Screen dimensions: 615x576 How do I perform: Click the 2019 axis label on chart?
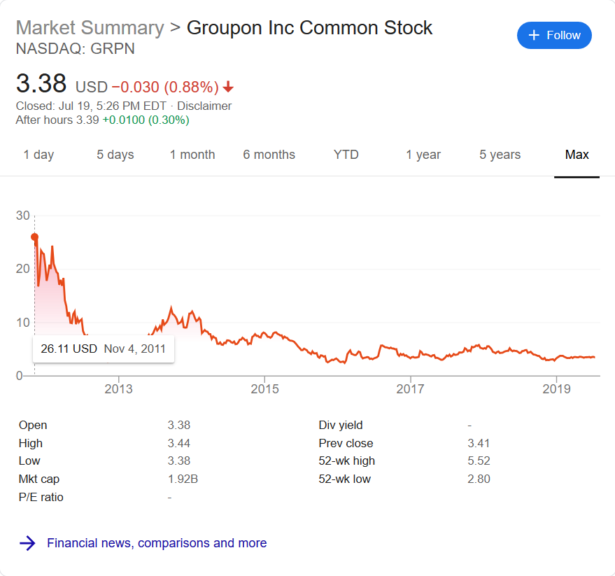point(556,389)
